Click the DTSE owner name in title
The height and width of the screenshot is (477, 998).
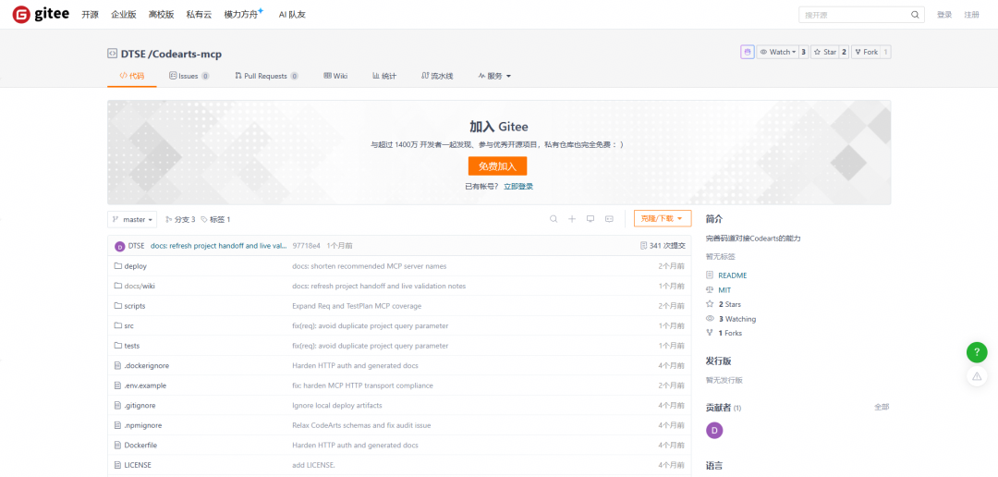133,55
